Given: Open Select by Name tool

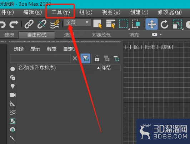Looking at the screenshot, I should [111, 24].
